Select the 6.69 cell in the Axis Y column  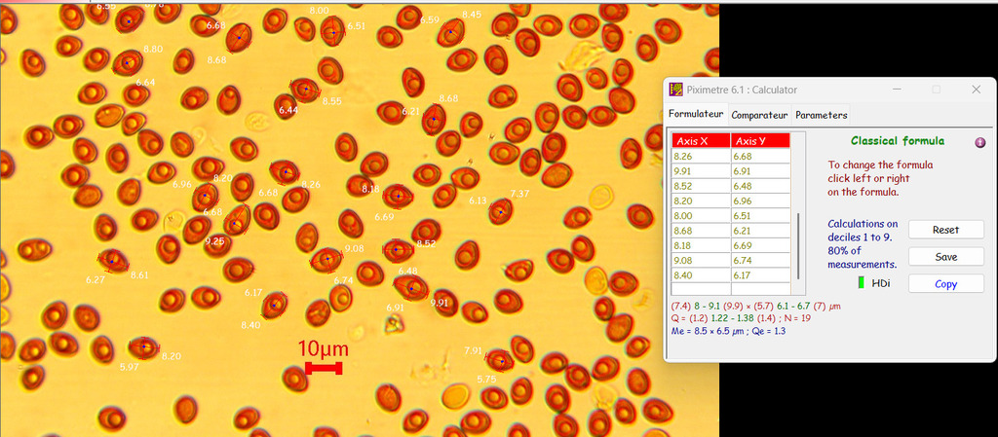coord(760,245)
